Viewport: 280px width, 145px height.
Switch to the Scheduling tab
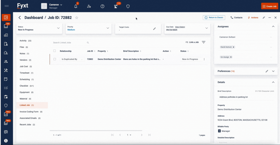point(25,79)
